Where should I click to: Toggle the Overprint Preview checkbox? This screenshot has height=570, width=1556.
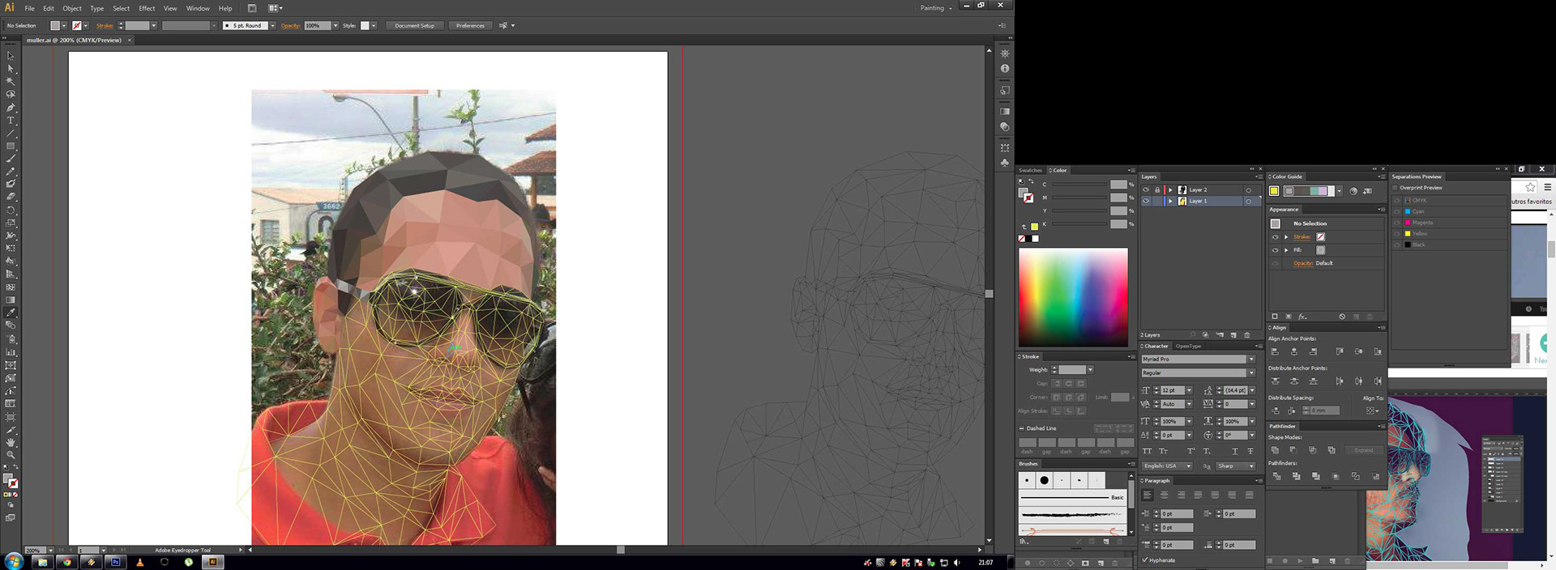tap(1396, 188)
